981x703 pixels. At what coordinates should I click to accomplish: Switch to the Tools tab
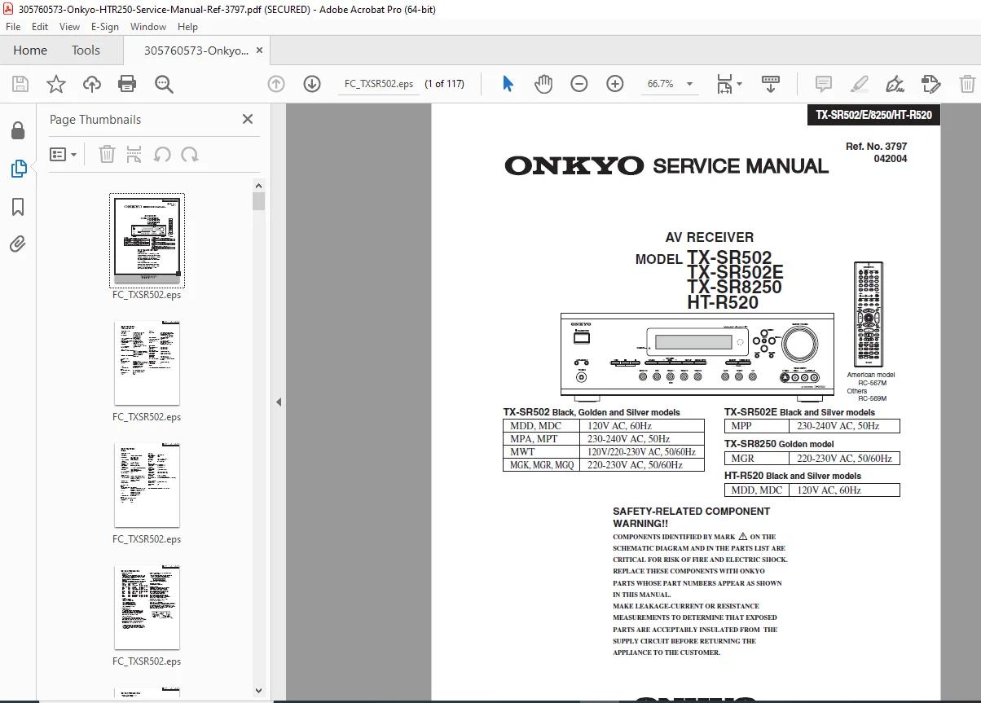[x=86, y=51]
